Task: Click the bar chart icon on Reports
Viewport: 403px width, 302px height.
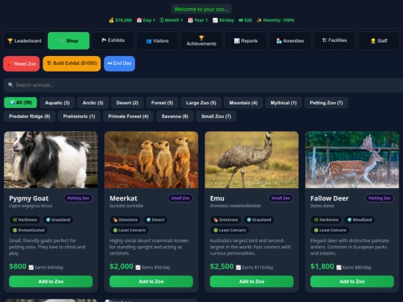Action: pyautogui.click(x=237, y=41)
